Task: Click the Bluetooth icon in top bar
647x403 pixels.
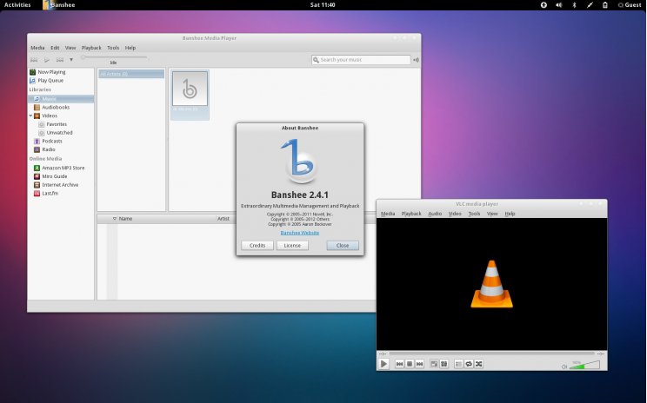Action: pyautogui.click(x=574, y=5)
